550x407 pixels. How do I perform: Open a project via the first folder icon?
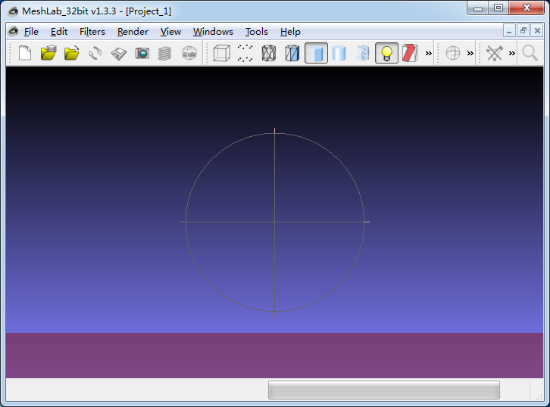coord(48,53)
